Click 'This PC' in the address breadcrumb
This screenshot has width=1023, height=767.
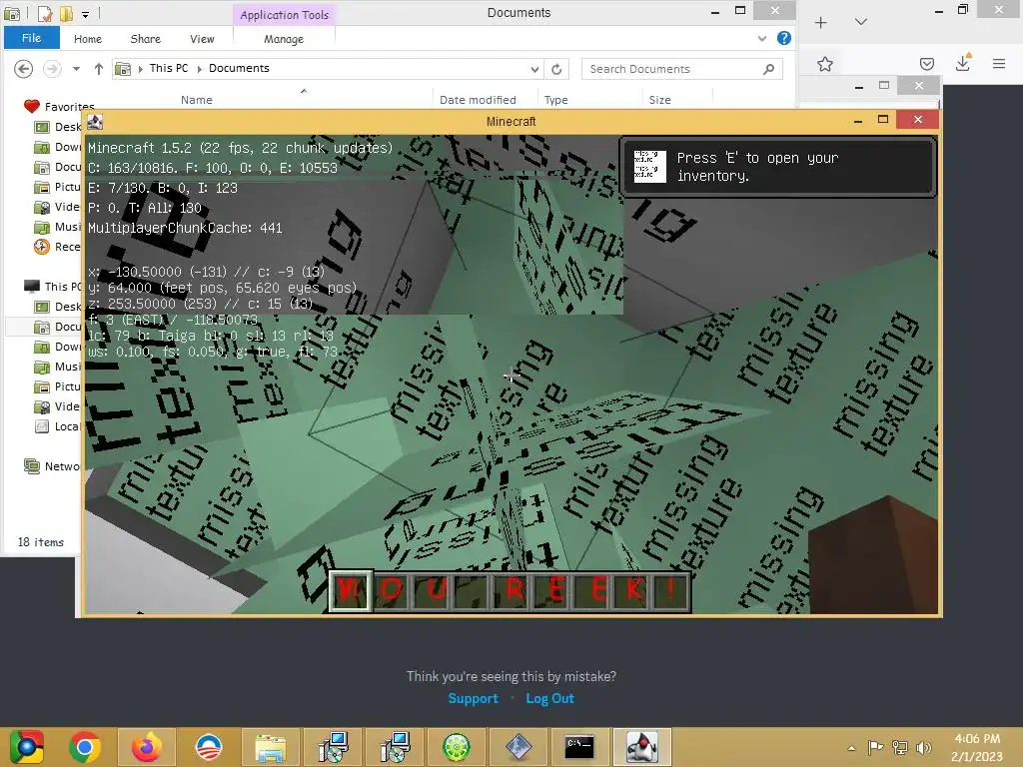coord(168,68)
